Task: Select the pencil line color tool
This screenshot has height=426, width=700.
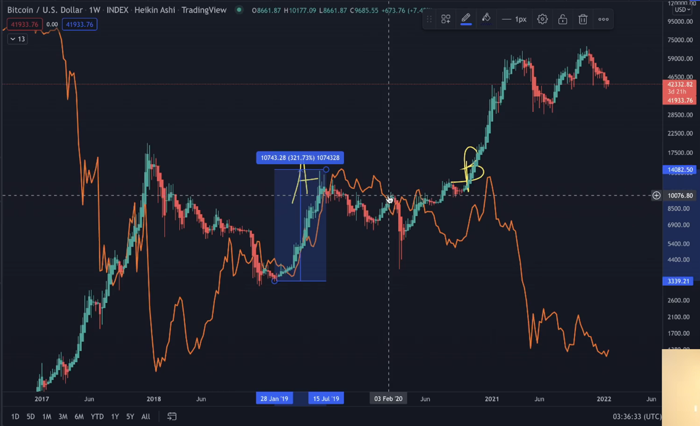Action: [x=465, y=18]
